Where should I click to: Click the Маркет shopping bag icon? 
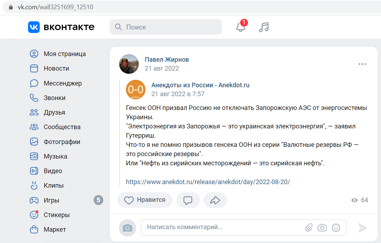pyautogui.click(x=34, y=230)
